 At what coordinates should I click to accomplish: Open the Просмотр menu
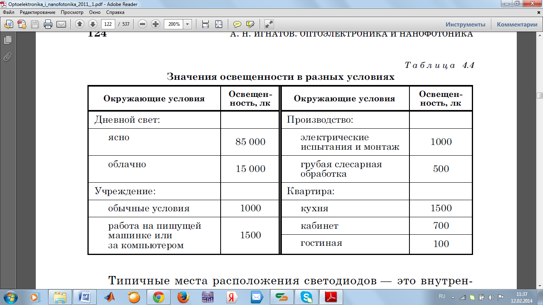(72, 12)
